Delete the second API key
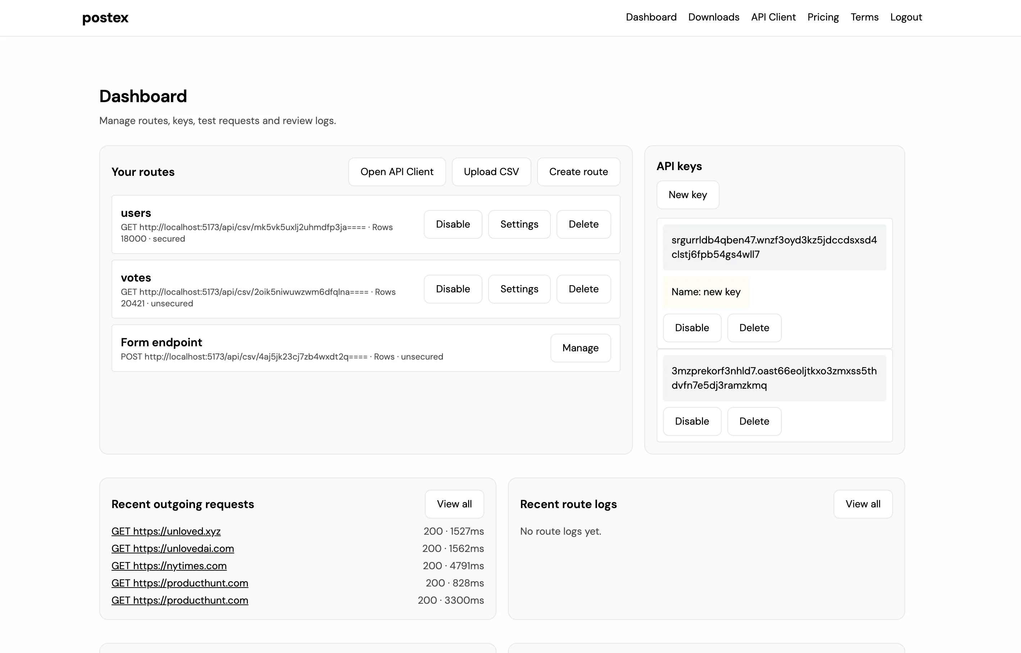The width and height of the screenshot is (1021, 653). click(754, 421)
